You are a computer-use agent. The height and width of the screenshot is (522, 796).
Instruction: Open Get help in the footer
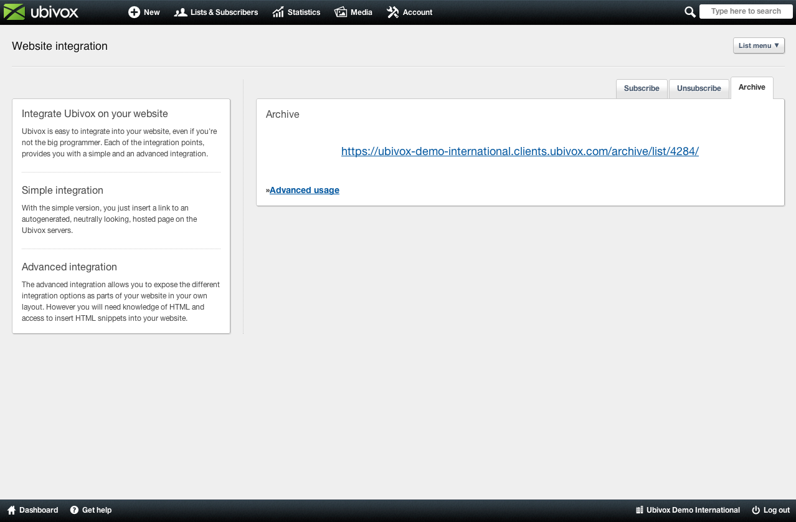[x=91, y=510]
